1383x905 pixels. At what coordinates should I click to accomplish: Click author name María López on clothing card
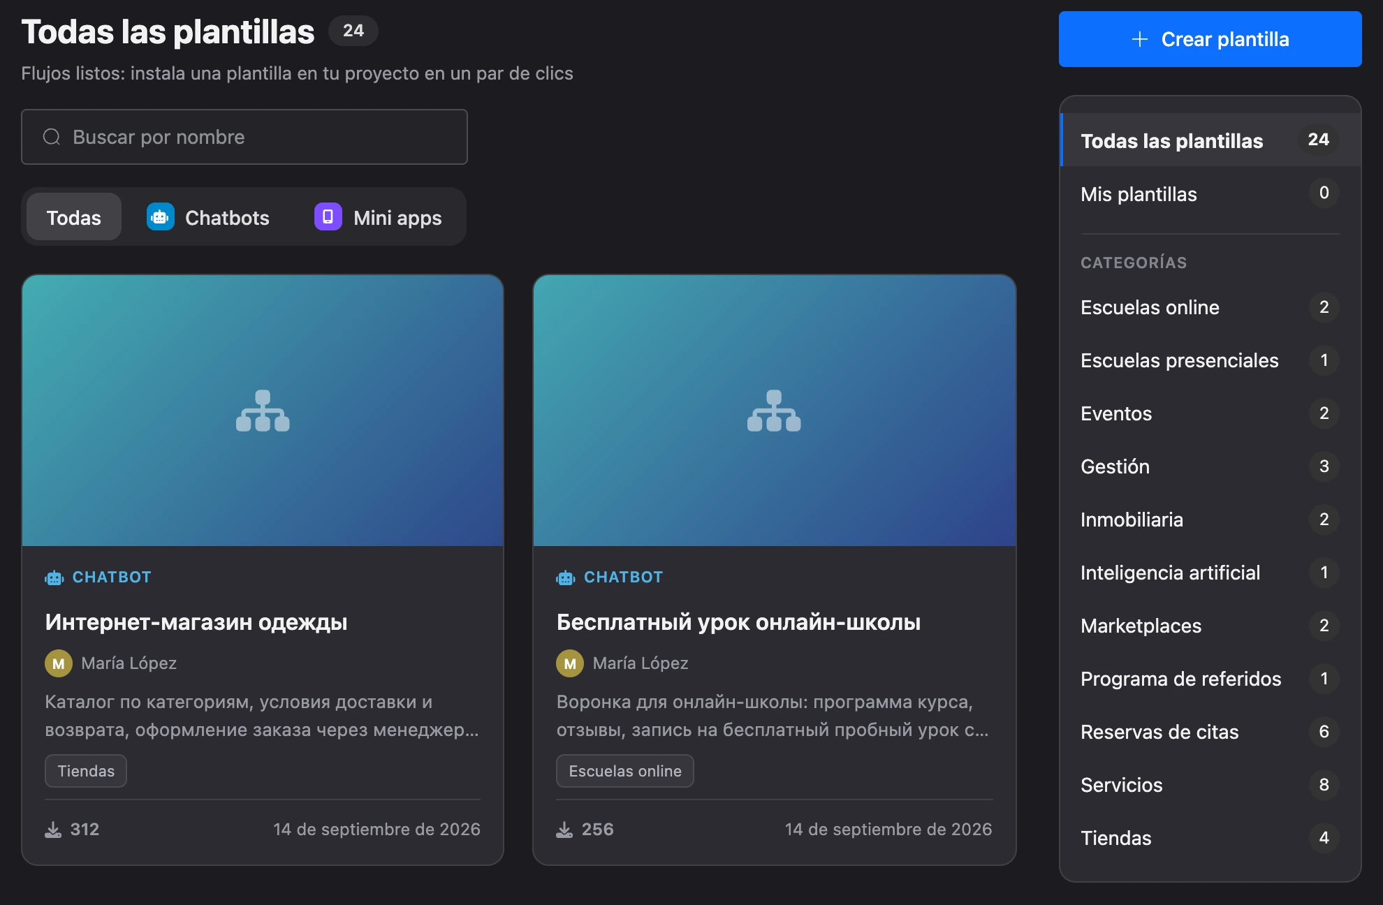pyautogui.click(x=129, y=663)
